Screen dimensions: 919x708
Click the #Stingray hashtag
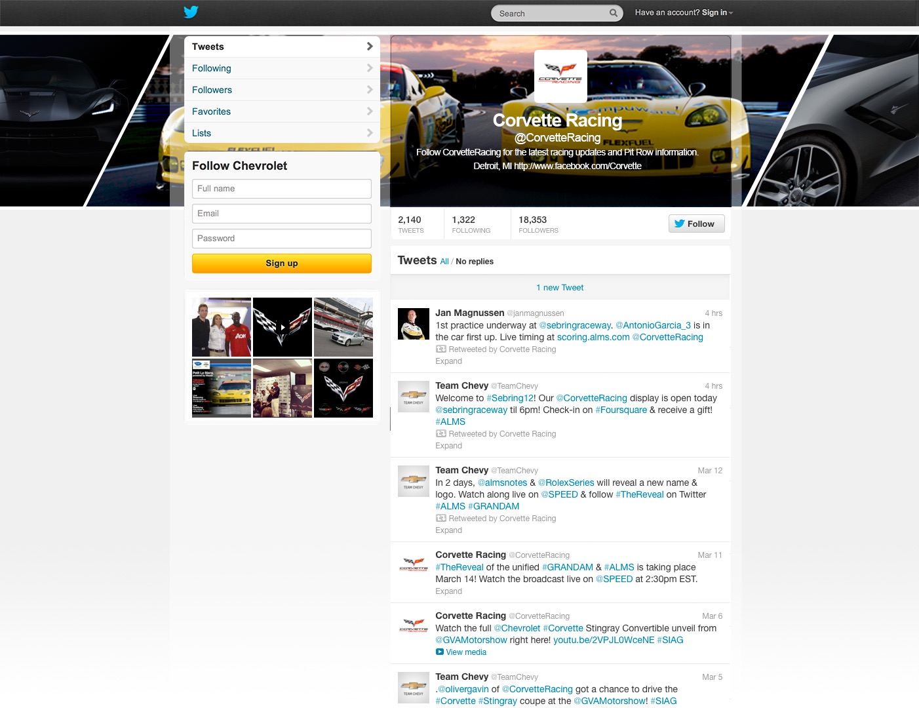[x=498, y=701]
